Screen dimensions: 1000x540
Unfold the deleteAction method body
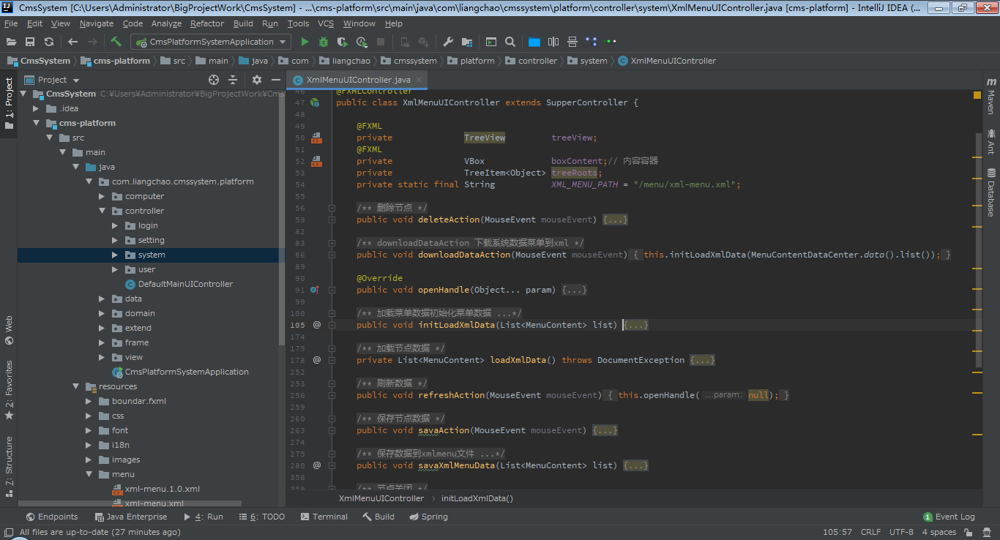click(x=332, y=220)
